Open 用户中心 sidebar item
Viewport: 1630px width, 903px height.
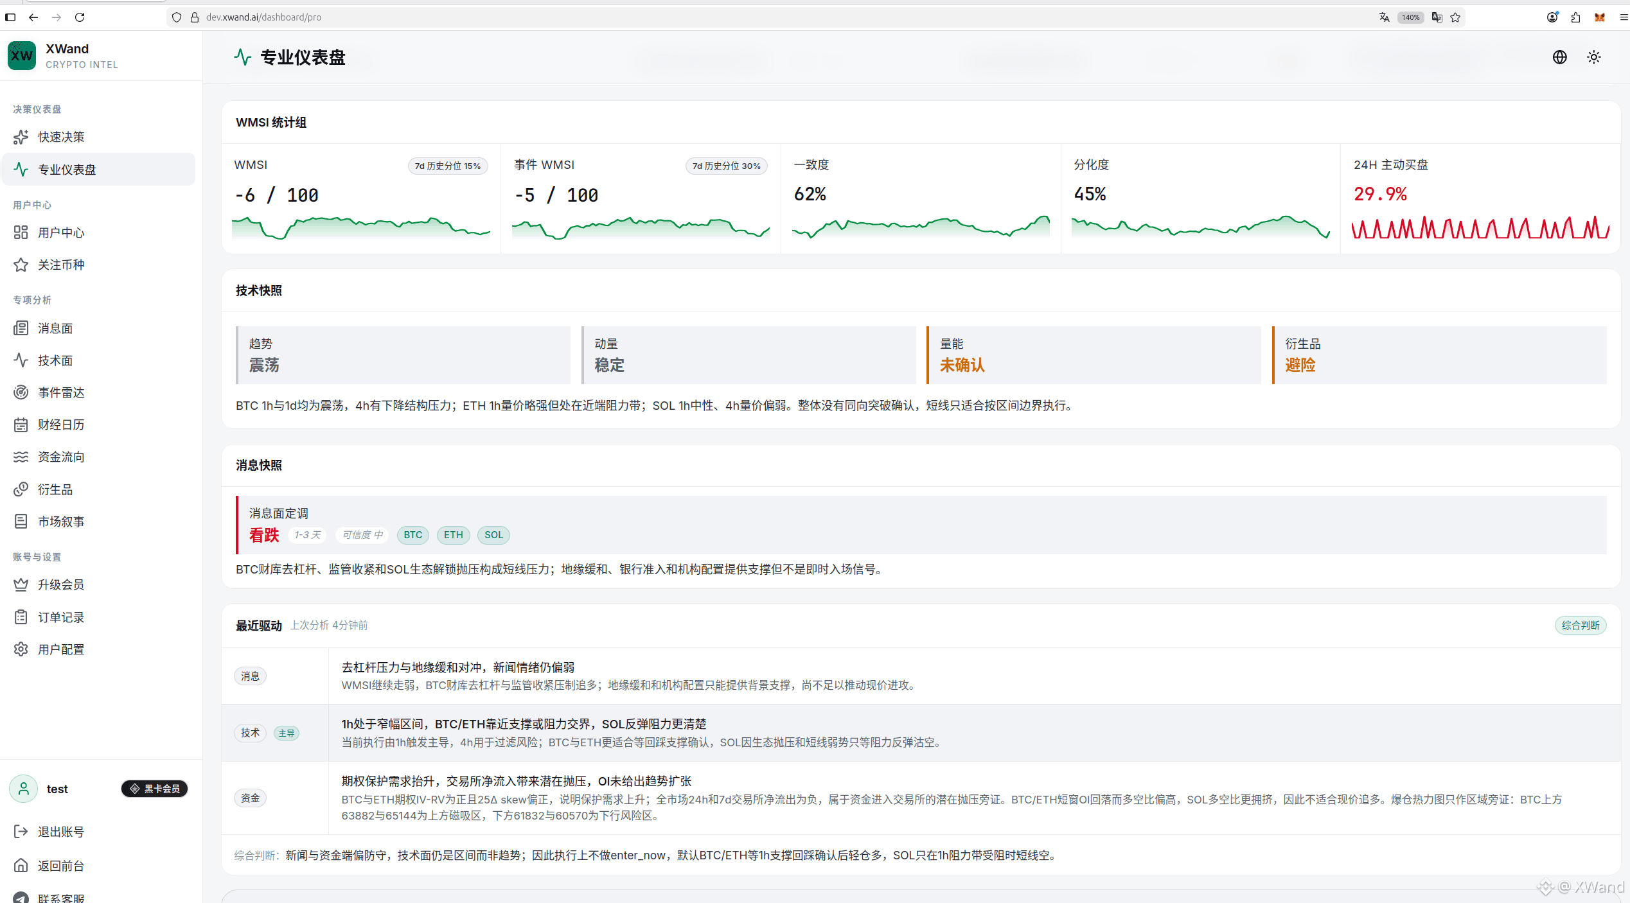(x=98, y=232)
